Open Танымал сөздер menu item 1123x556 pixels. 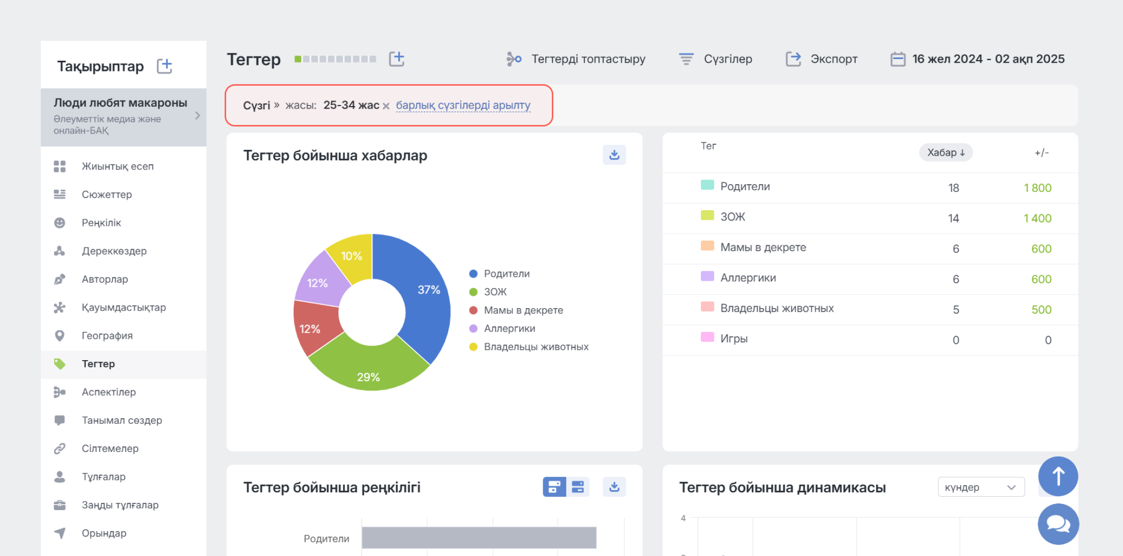click(x=124, y=420)
